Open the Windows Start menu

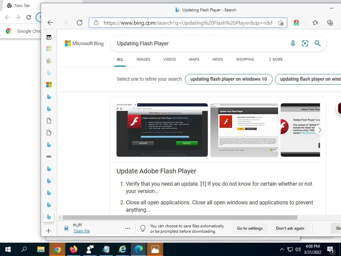point(8,249)
